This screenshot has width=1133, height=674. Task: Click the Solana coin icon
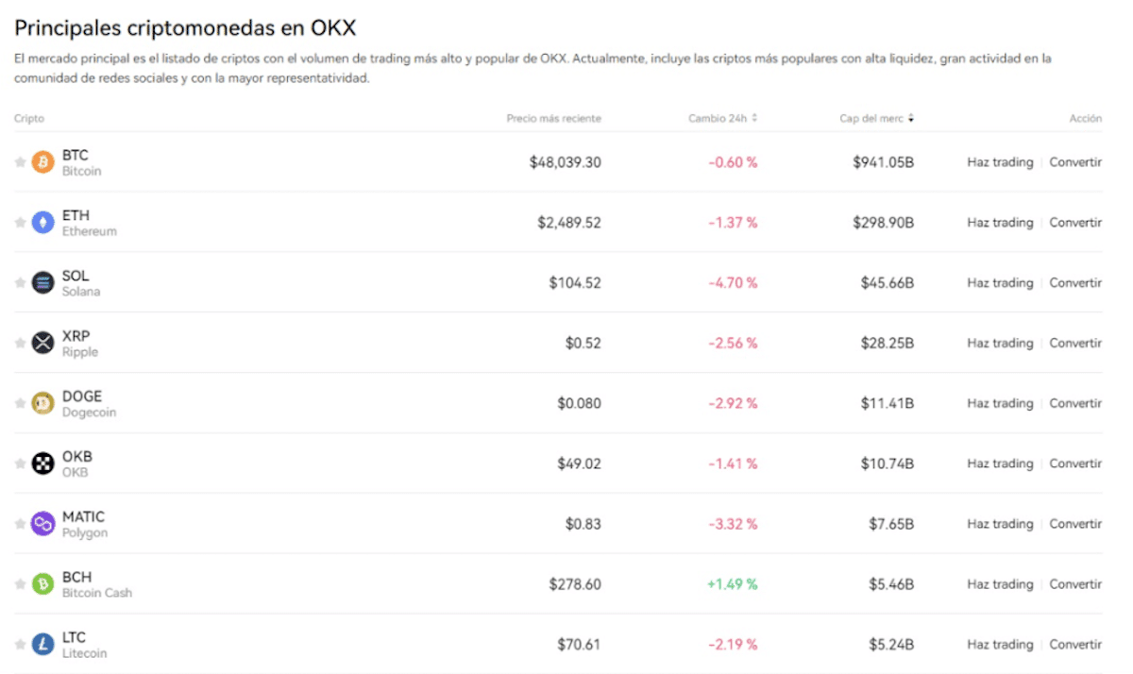point(42,282)
